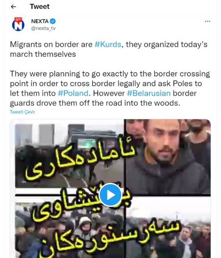Click the blue verified badge
221x258 pixels.
point(53,21)
